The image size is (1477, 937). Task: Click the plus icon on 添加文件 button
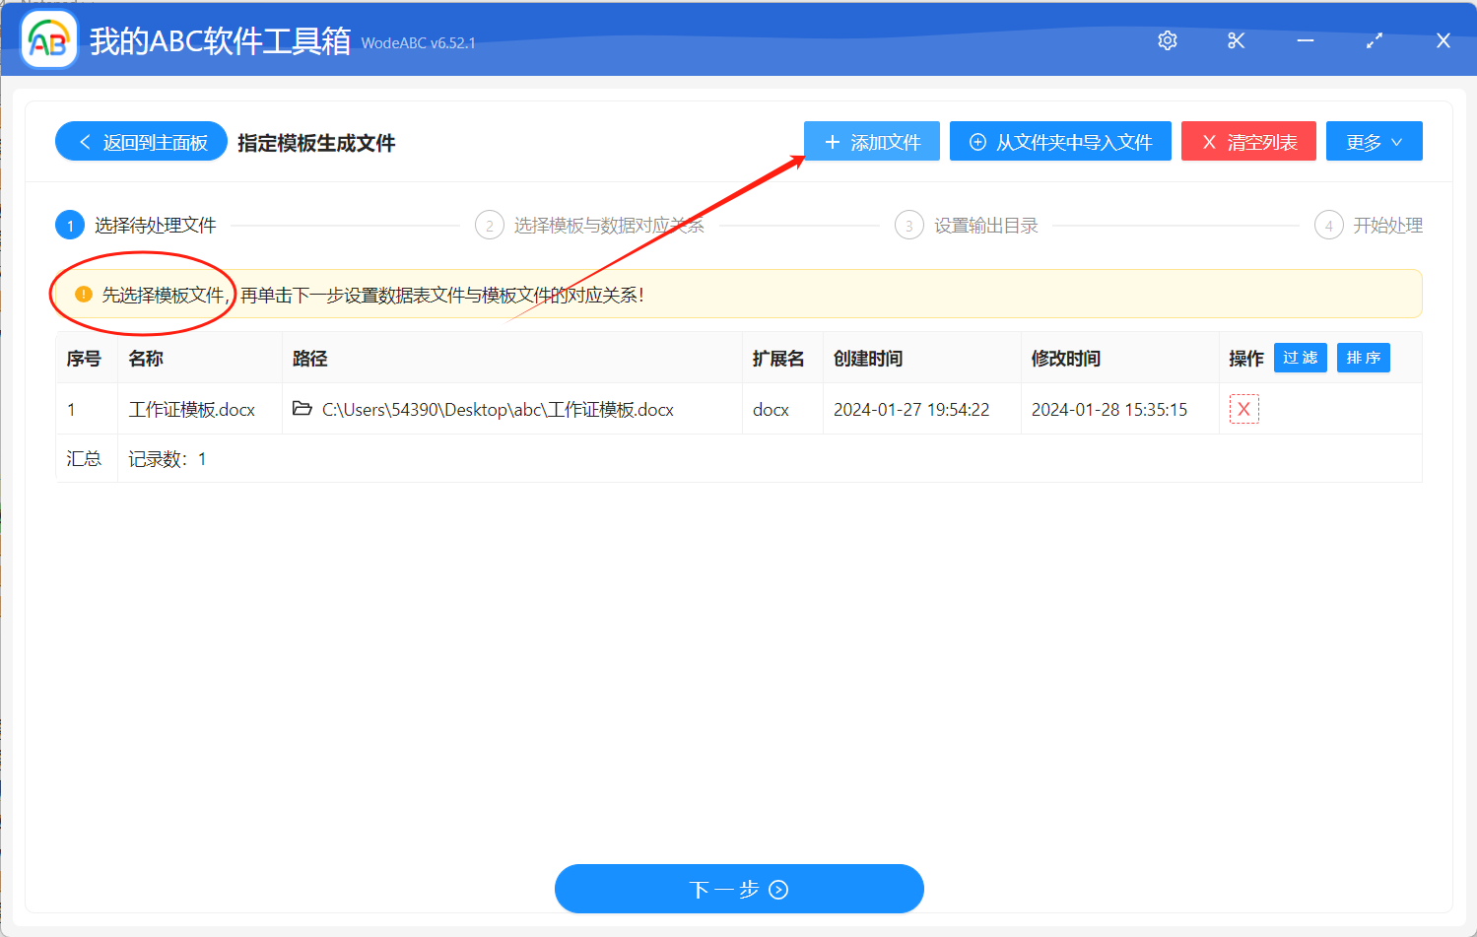(x=831, y=141)
